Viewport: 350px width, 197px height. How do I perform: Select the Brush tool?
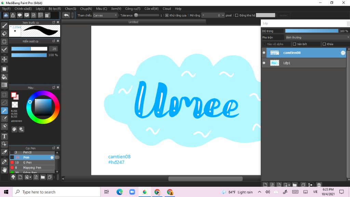point(4,26)
